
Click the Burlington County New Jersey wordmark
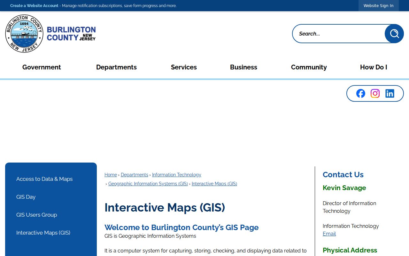(x=71, y=34)
